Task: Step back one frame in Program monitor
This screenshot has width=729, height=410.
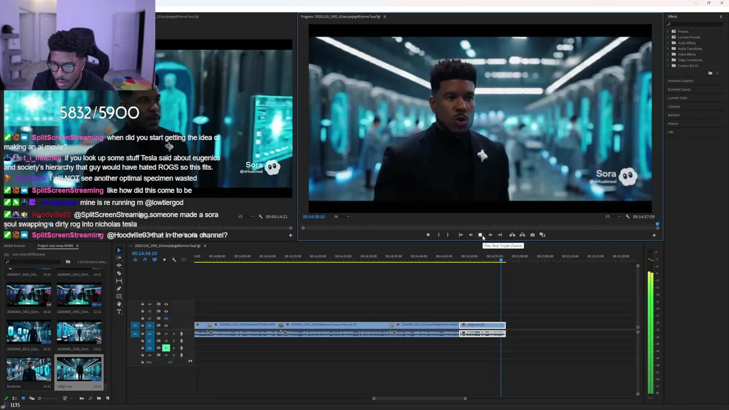Action: [x=470, y=235]
